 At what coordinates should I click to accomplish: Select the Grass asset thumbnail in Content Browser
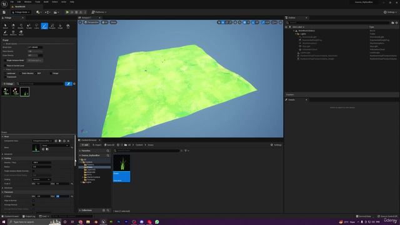(122, 168)
